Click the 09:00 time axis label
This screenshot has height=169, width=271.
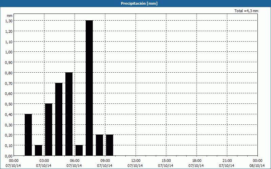(x=105, y=161)
